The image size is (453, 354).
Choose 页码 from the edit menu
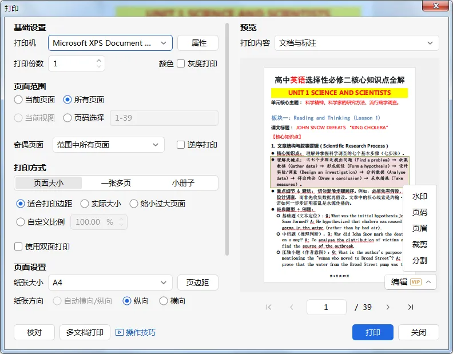pyautogui.click(x=419, y=212)
